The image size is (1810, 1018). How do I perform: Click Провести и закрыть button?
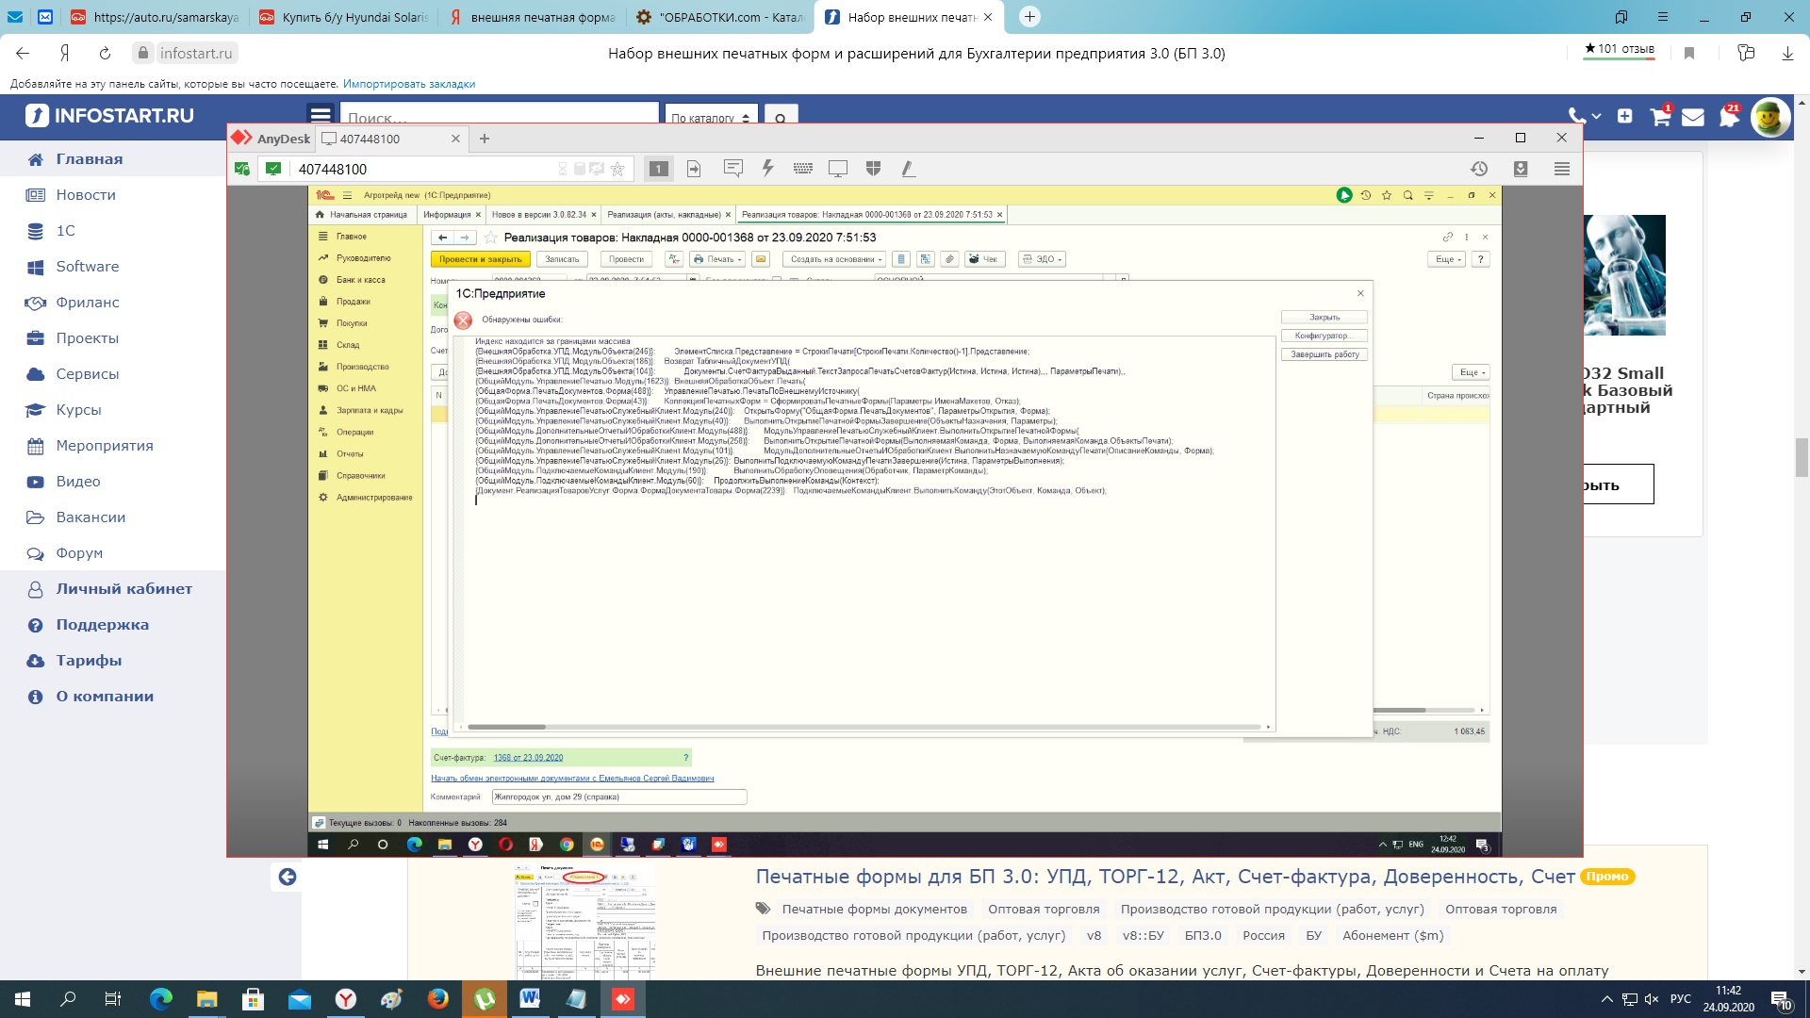pyautogui.click(x=481, y=259)
